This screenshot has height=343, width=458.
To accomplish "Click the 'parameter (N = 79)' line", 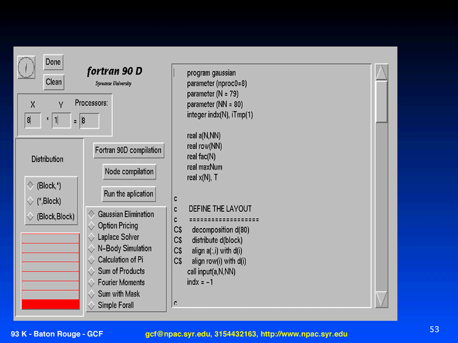I will click(x=212, y=94).
